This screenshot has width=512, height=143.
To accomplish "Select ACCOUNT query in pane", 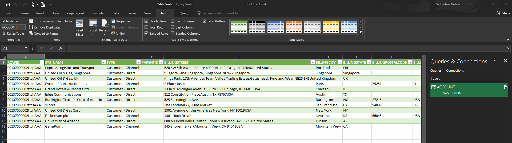I will point(469,90).
